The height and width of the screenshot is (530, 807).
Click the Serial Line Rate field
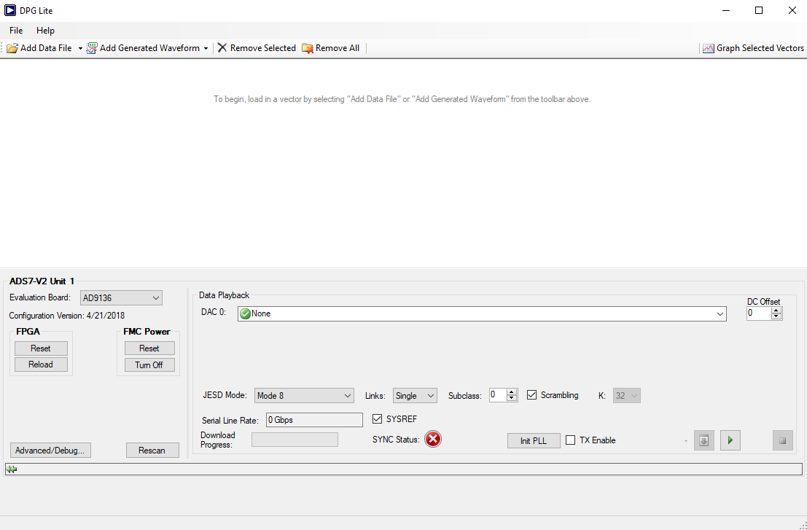(x=314, y=420)
